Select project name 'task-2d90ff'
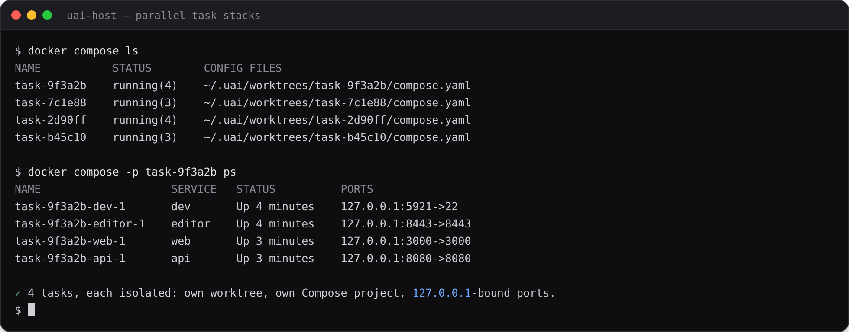This screenshot has width=849, height=332. pos(51,120)
